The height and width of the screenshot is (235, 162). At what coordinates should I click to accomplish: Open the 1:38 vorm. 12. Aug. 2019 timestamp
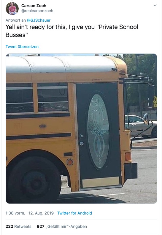[30, 213]
